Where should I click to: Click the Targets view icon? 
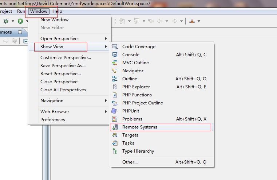[x=115, y=135]
